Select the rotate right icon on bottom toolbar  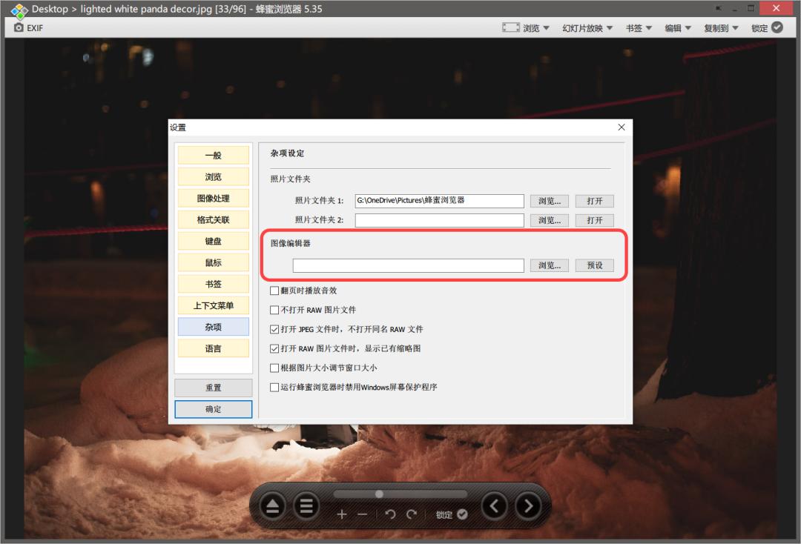(410, 514)
